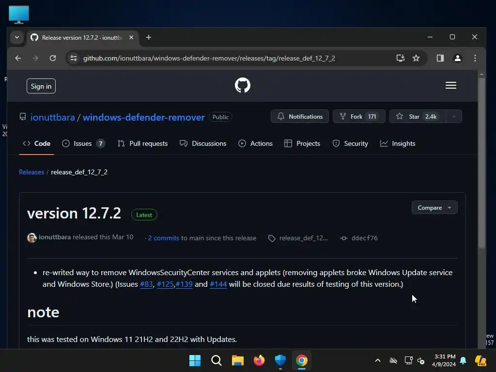Click the Notifications button

pos(300,116)
